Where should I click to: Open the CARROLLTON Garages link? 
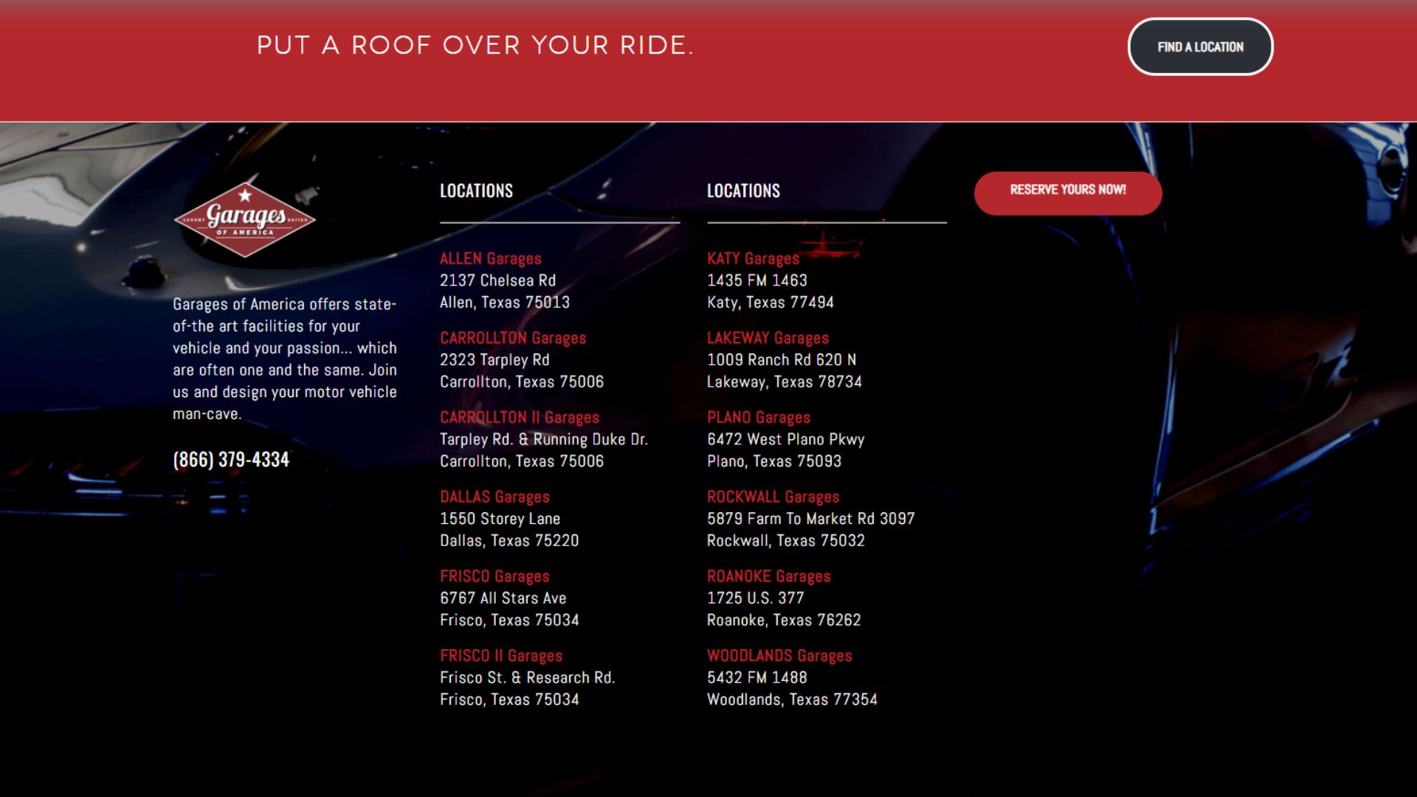point(512,338)
